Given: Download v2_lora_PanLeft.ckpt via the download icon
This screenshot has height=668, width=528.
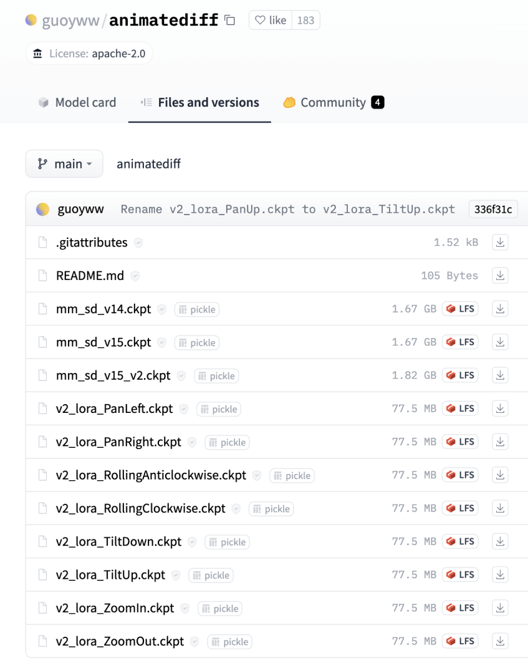Looking at the screenshot, I should [500, 409].
